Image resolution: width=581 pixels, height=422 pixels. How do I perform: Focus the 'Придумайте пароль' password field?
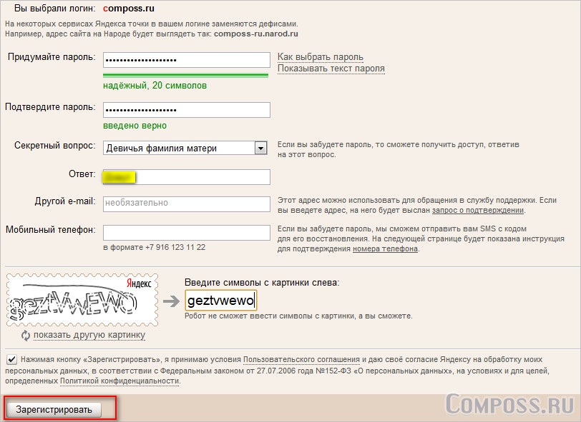pyautogui.click(x=186, y=60)
